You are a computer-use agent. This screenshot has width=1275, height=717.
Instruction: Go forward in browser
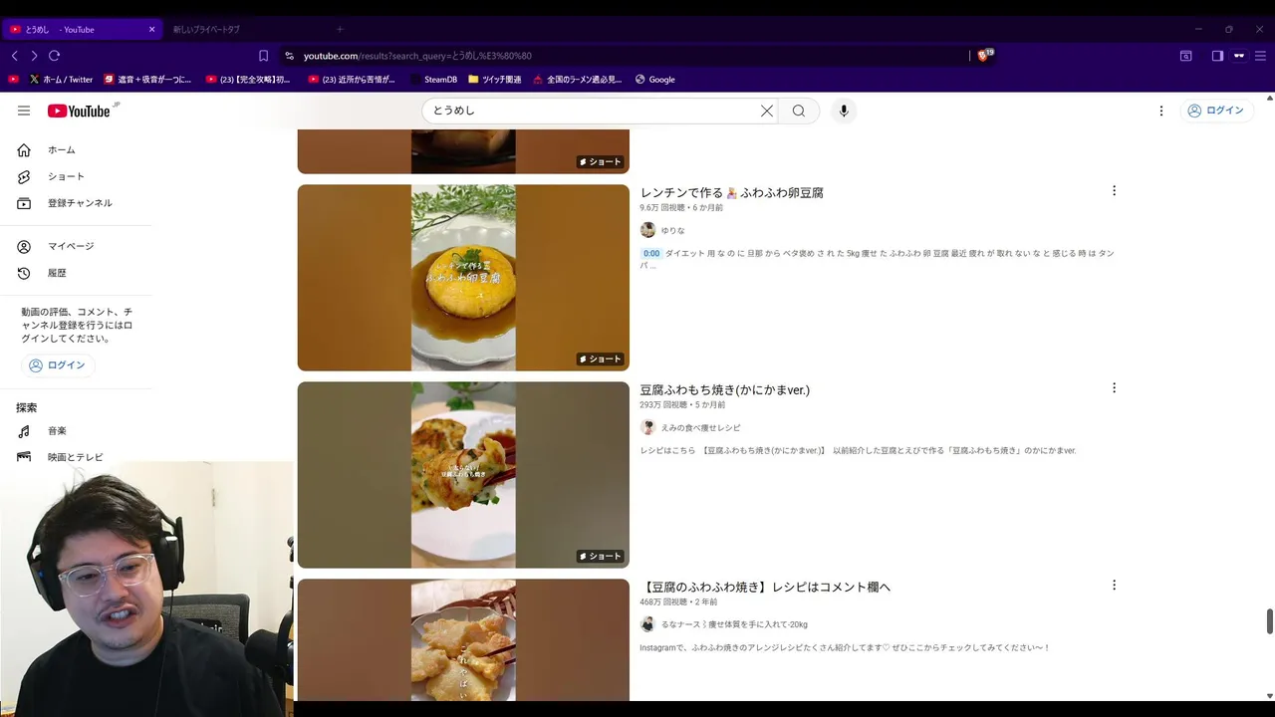(34, 56)
